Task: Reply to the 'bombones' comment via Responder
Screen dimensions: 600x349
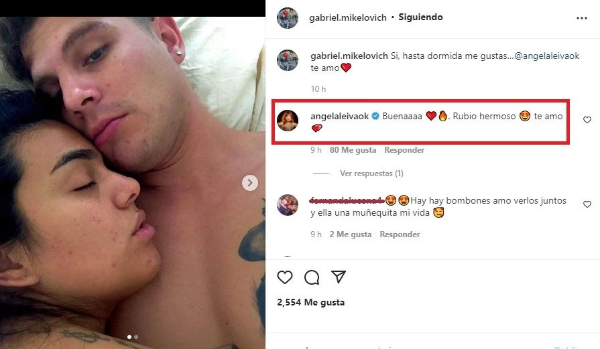Action: (x=400, y=234)
